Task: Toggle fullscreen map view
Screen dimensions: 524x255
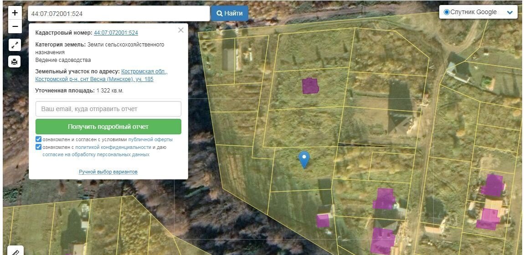Action: (15, 45)
